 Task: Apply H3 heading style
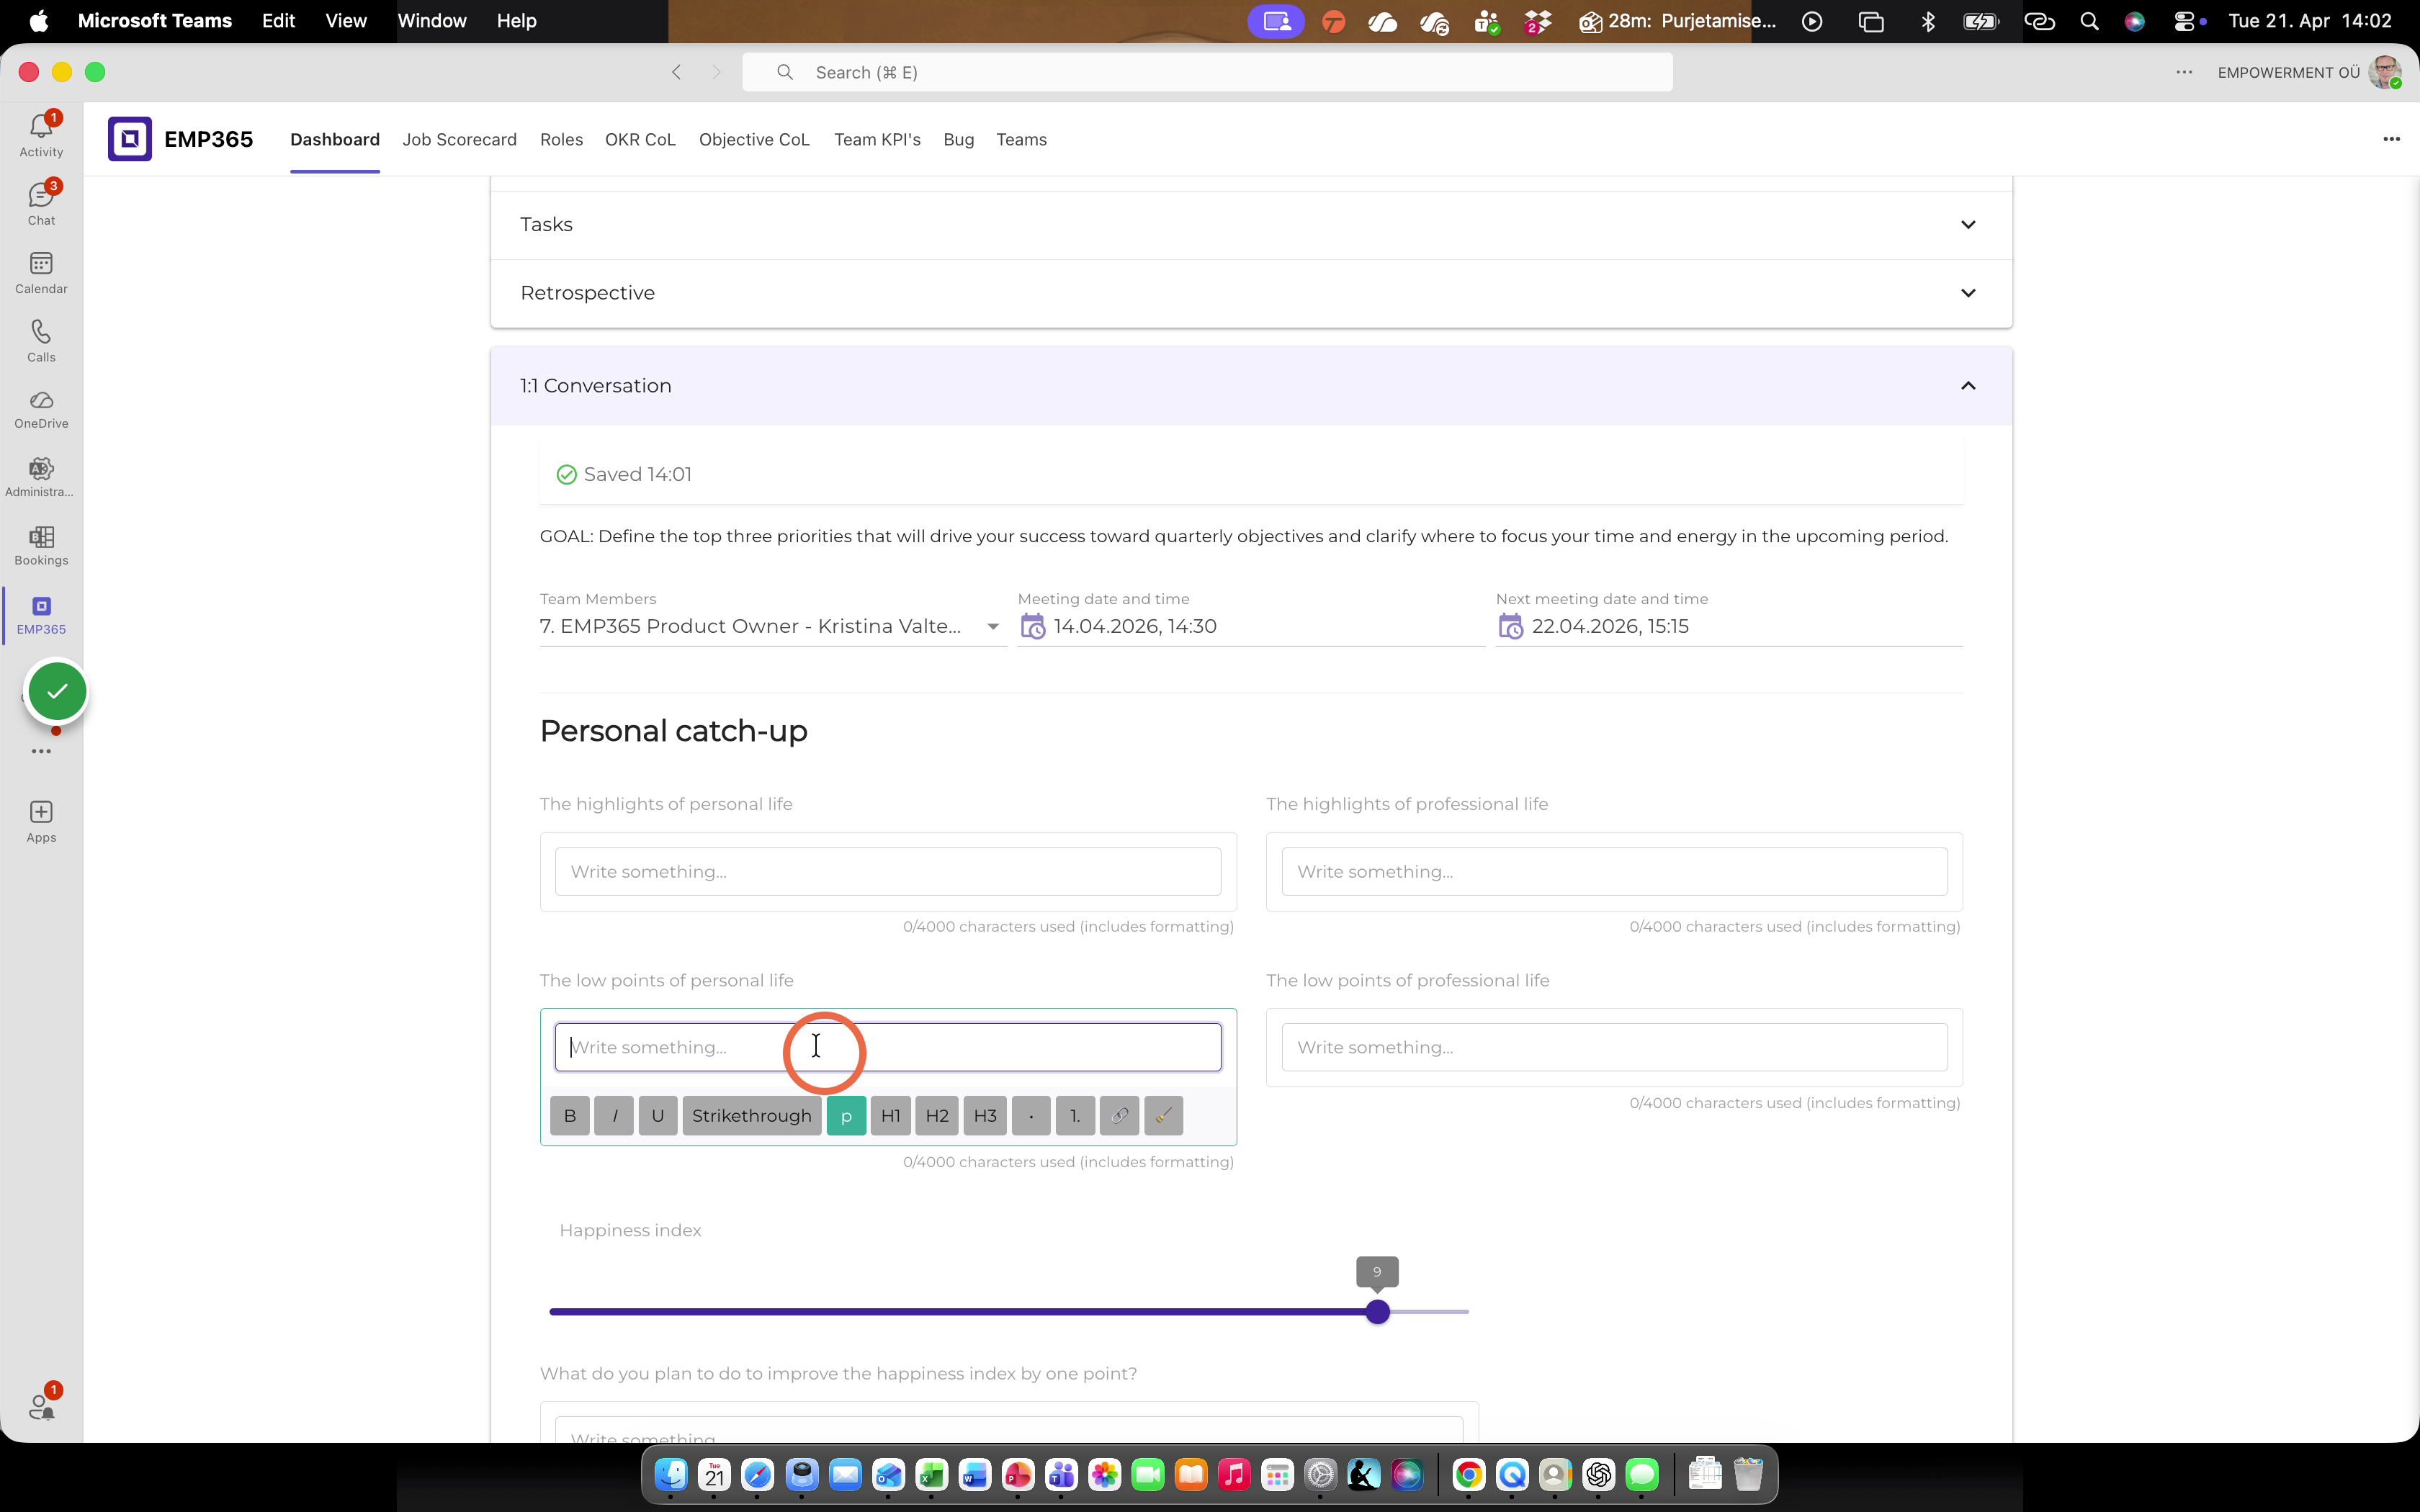pyautogui.click(x=985, y=1115)
